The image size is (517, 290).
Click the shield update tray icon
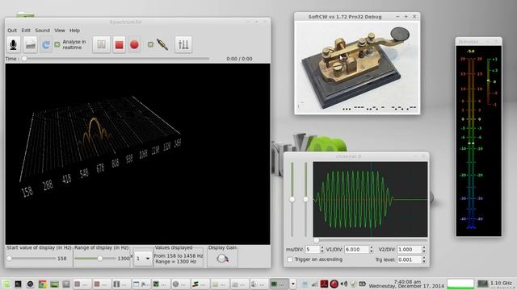pyautogui.click(x=353, y=284)
